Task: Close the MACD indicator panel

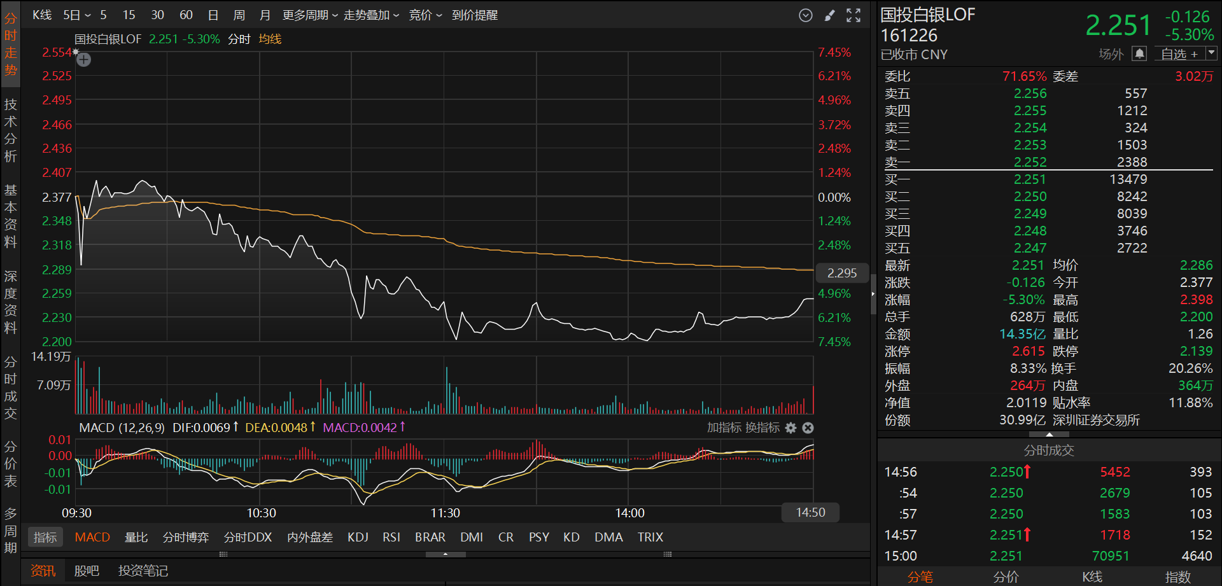Action: 808,428
